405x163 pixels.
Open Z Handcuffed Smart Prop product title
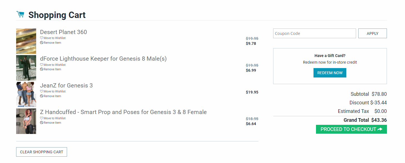(x=123, y=112)
